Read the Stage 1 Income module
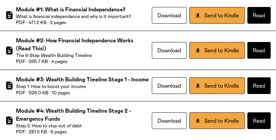The image size is (276, 140). point(259,86)
